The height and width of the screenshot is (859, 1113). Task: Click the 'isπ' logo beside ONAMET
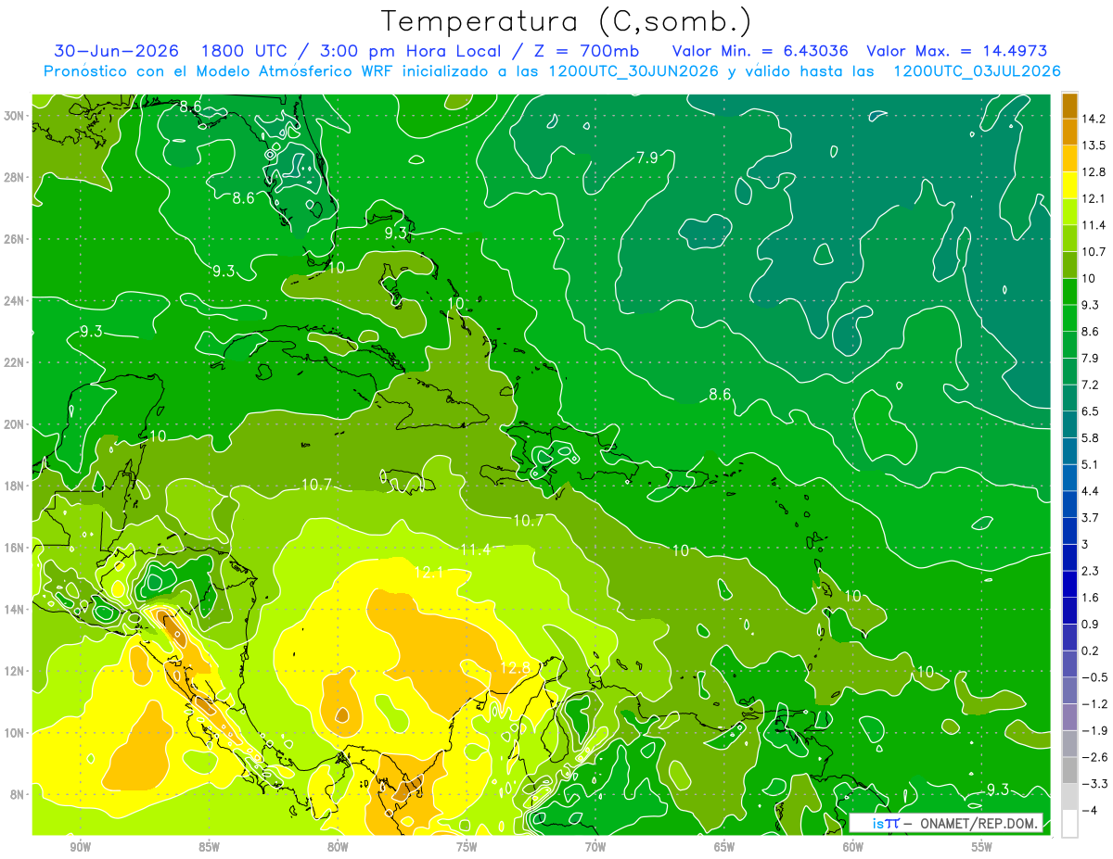coord(886,823)
